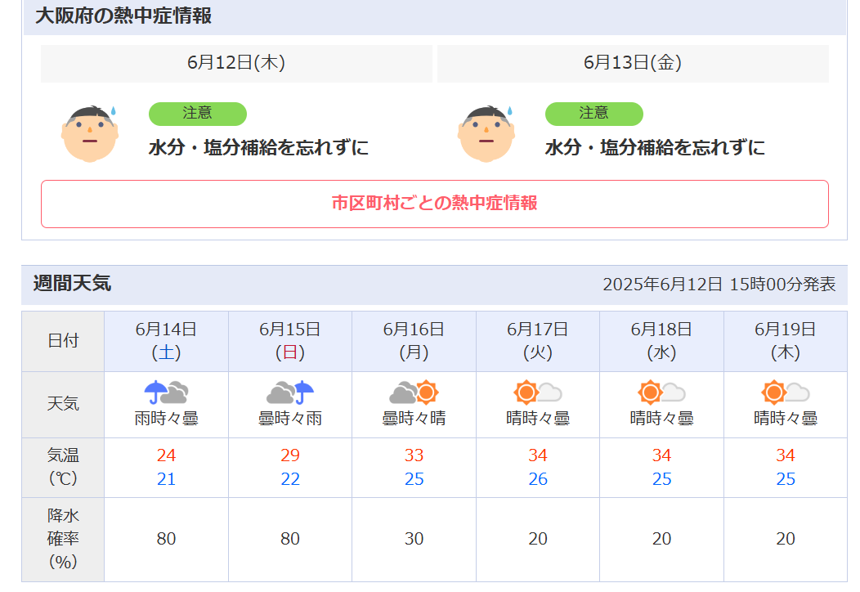Click the 6月19日(木) column header
860x592 pixels.
[786, 341]
